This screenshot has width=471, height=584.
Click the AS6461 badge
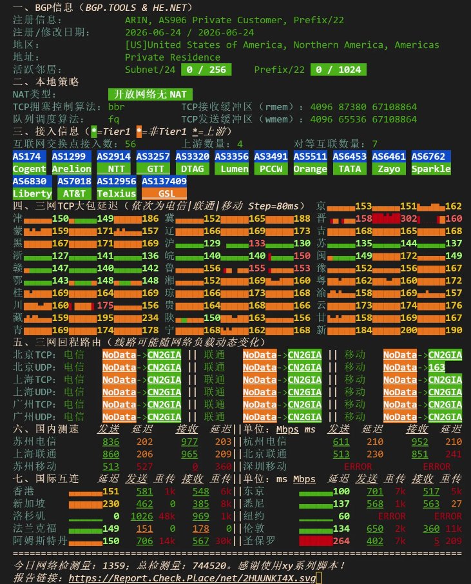tap(389, 157)
